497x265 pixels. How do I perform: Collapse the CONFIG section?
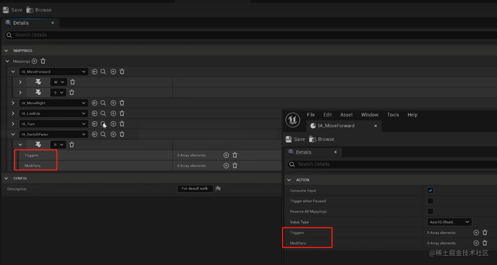coord(6,178)
